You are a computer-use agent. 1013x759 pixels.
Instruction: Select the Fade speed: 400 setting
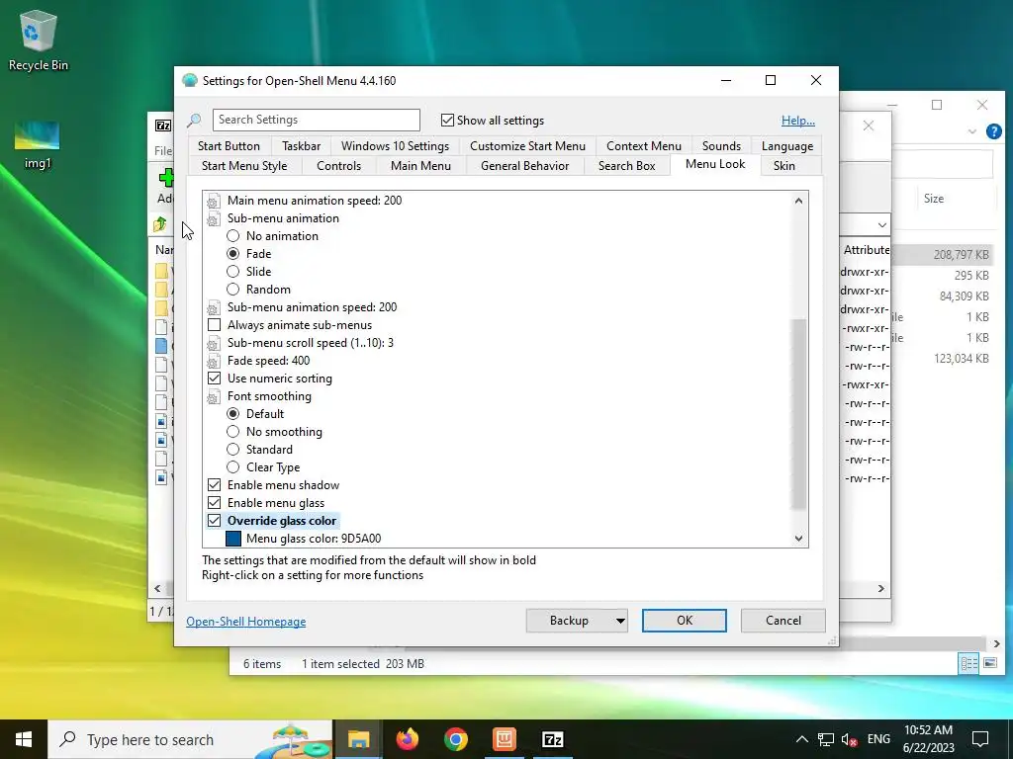click(268, 362)
